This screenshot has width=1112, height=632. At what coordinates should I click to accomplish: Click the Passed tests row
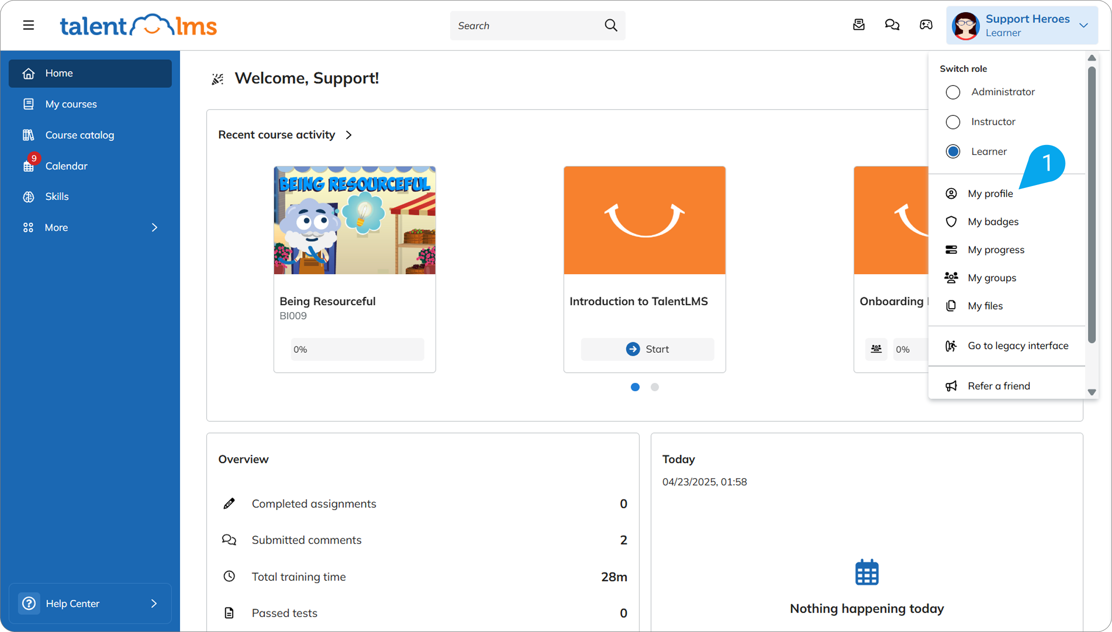click(x=423, y=613)
